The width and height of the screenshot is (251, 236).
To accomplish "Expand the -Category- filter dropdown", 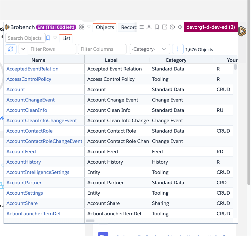I will click(x=150, y=49).
